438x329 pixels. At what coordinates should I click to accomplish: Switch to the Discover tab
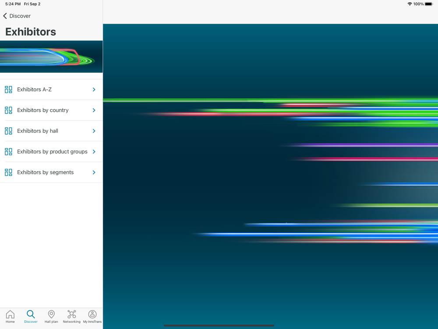[x=31, y=317]
